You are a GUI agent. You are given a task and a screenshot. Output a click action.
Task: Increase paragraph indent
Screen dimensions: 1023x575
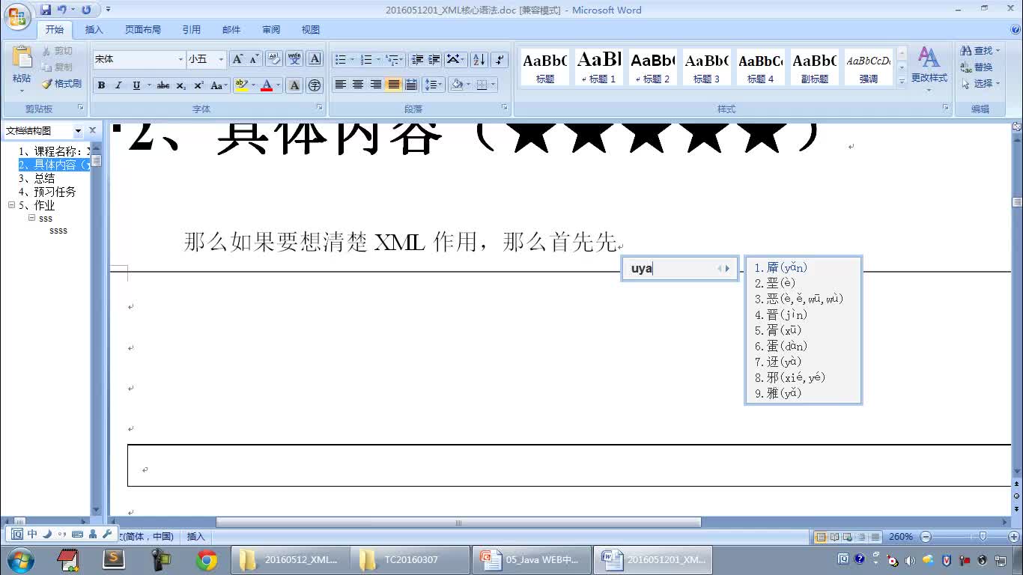[434, 59]
